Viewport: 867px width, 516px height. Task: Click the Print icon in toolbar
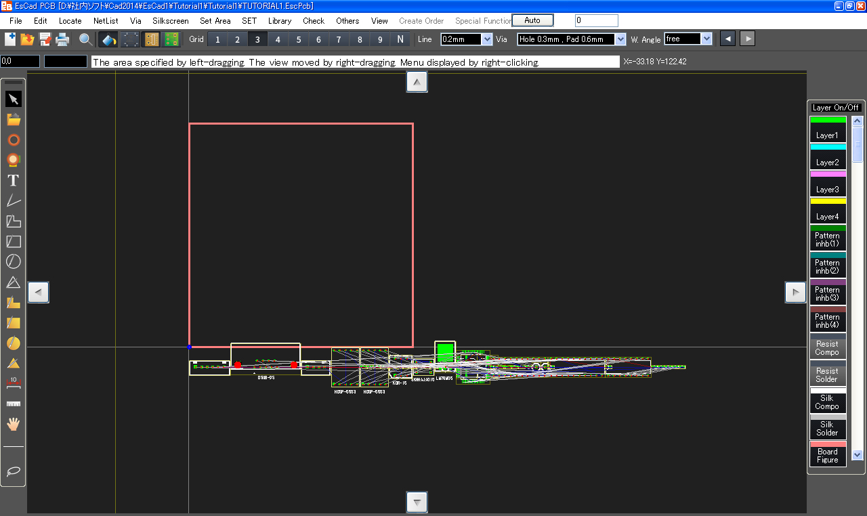tap(63, 39)
